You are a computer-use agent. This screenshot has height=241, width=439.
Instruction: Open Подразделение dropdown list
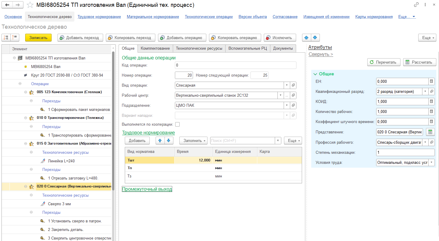[x=287, y=105]
